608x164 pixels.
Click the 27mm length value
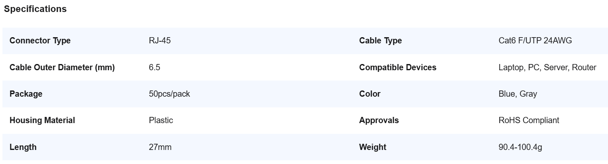pyautogui.click(x=160, y=147)
